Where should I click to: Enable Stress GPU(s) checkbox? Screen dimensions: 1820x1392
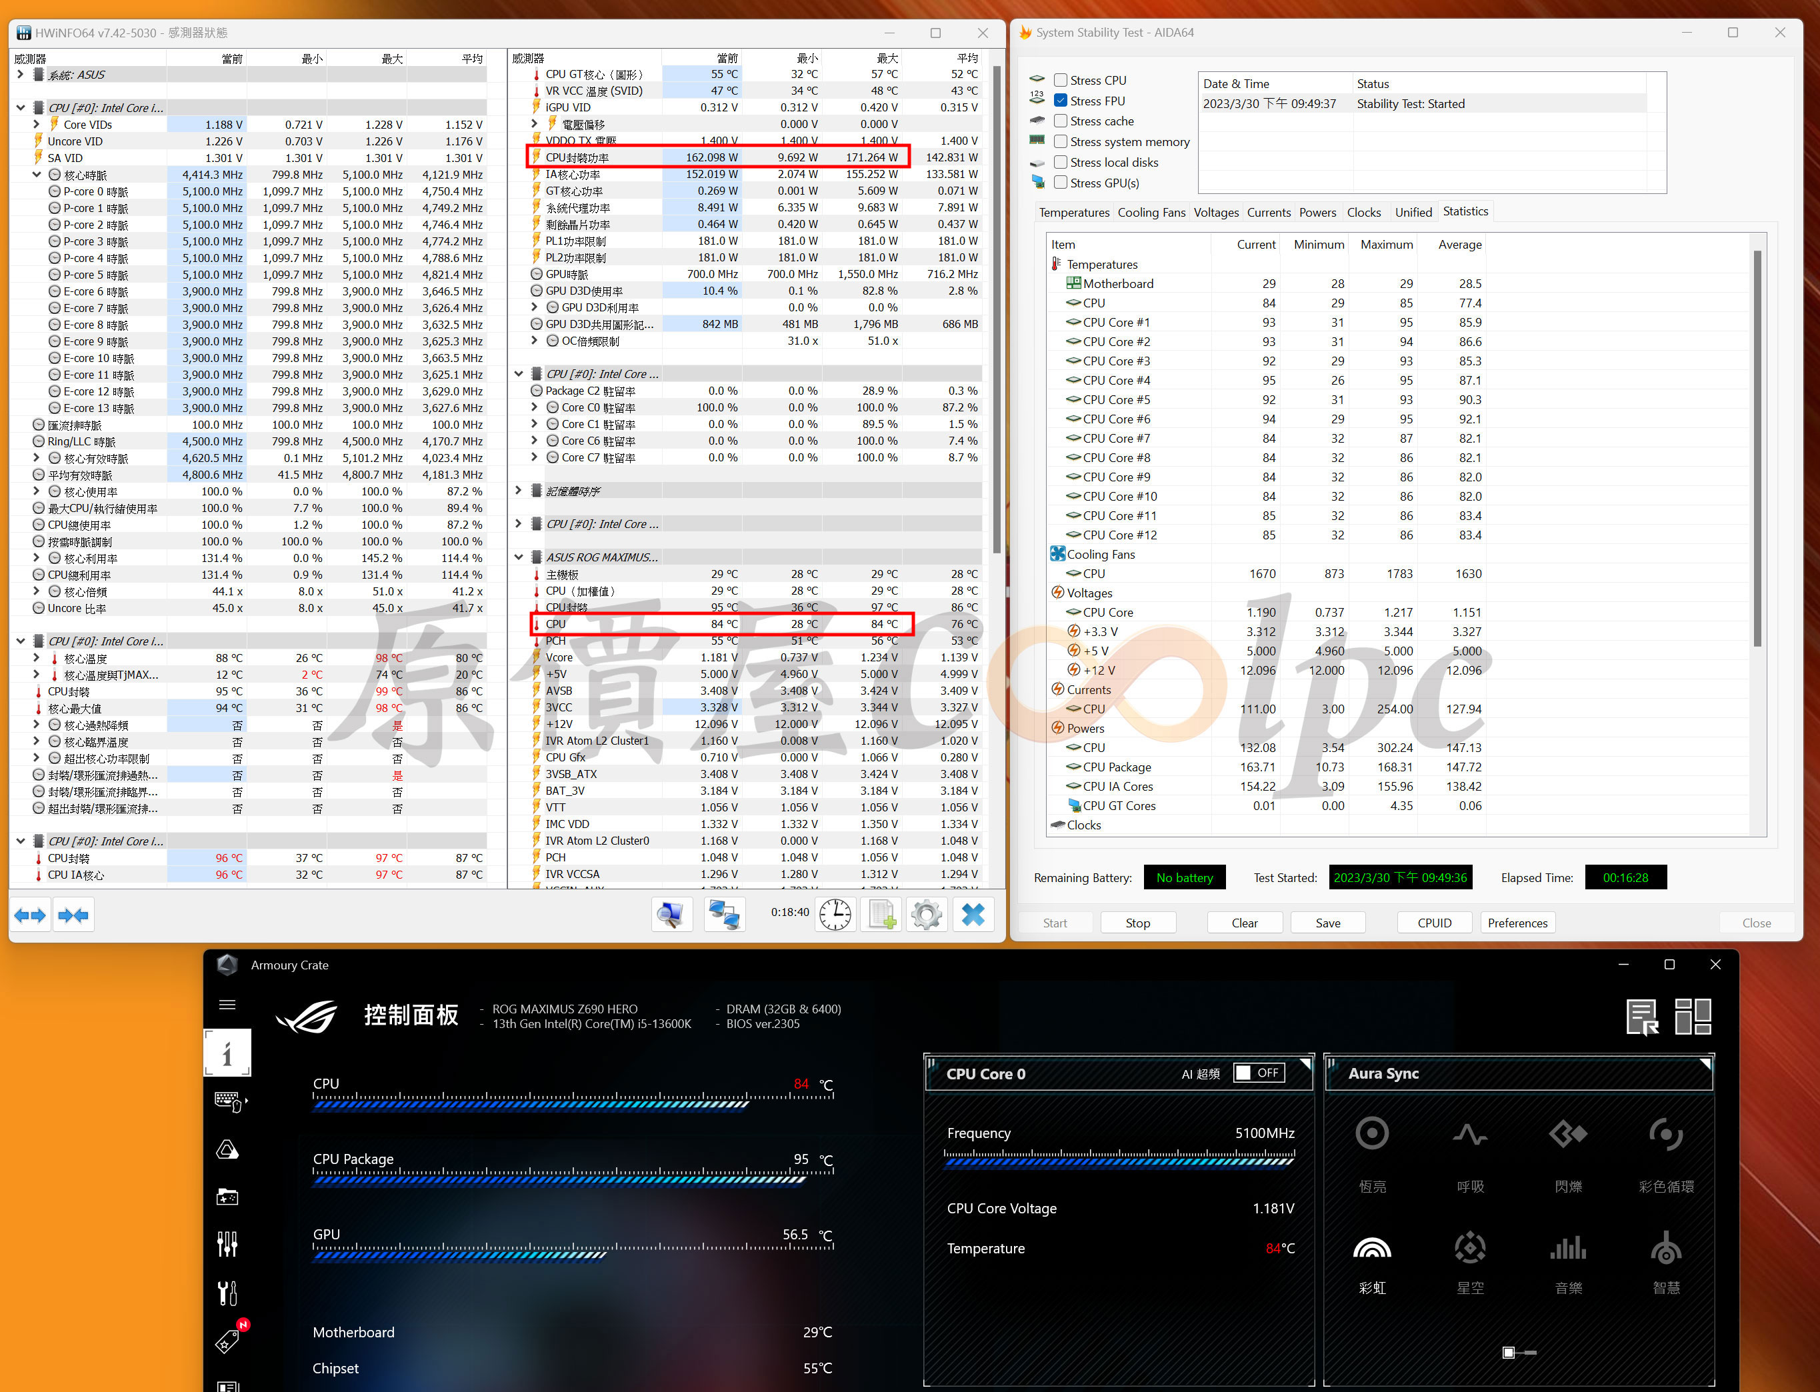coord(1061,183)
